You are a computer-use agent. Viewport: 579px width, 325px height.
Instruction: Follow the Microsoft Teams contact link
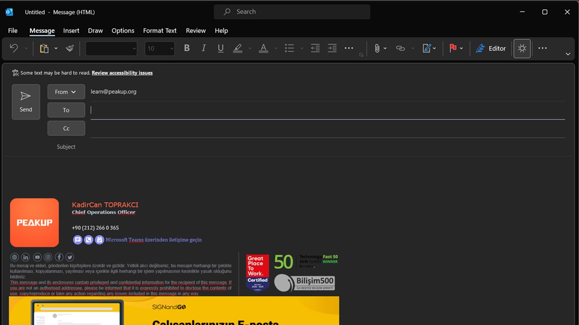[x=153, y=240]
